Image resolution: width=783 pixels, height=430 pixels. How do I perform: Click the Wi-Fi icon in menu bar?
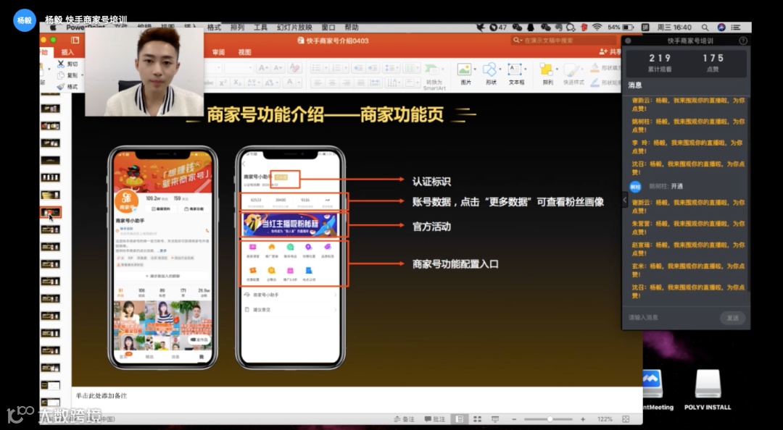597,28
